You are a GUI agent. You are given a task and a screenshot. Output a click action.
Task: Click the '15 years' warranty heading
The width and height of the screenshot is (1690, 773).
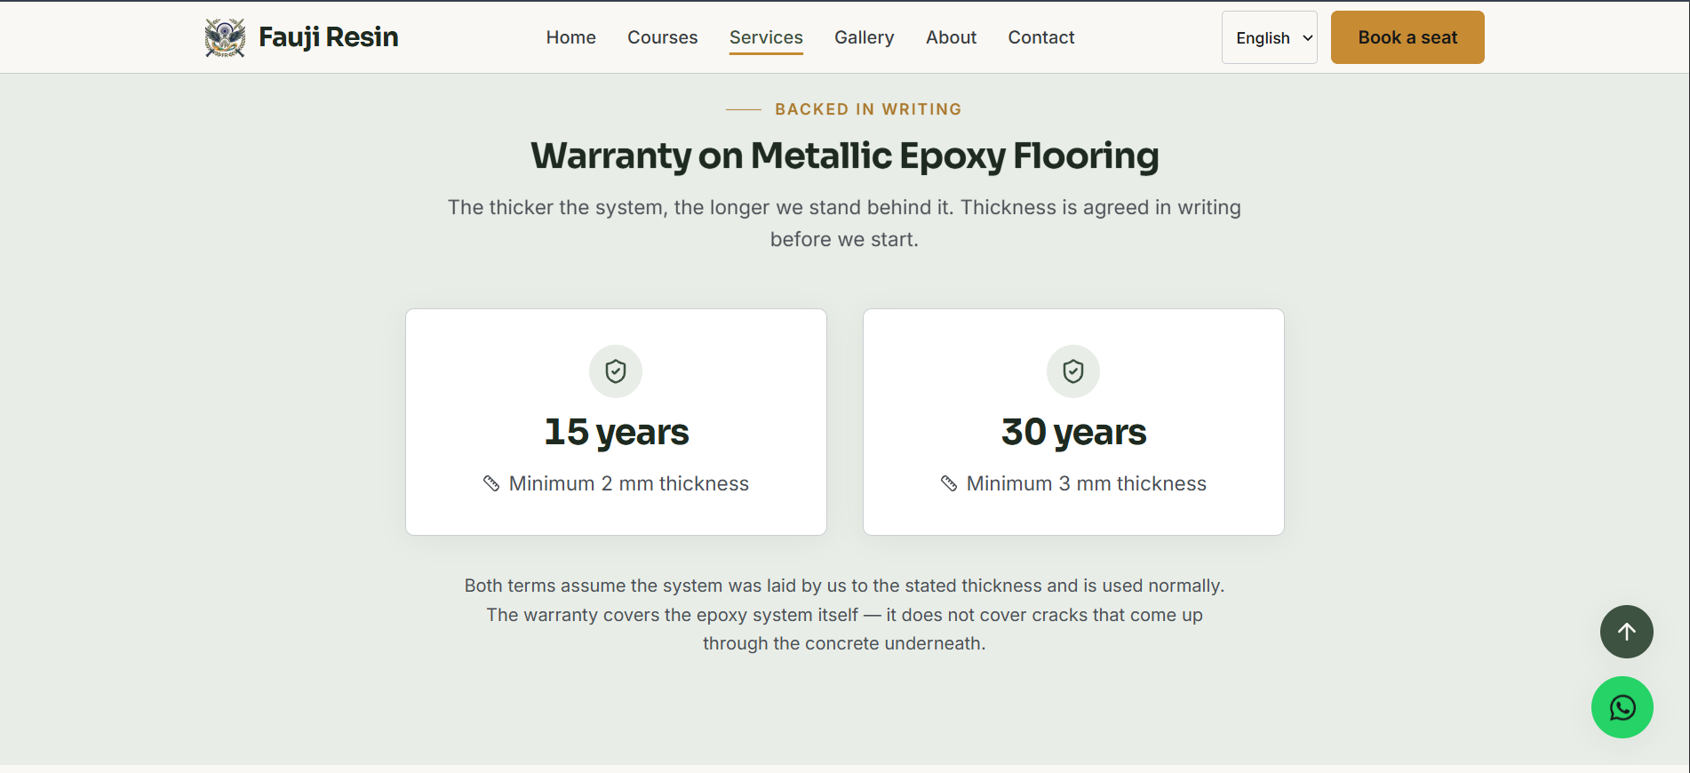point(617,432)
